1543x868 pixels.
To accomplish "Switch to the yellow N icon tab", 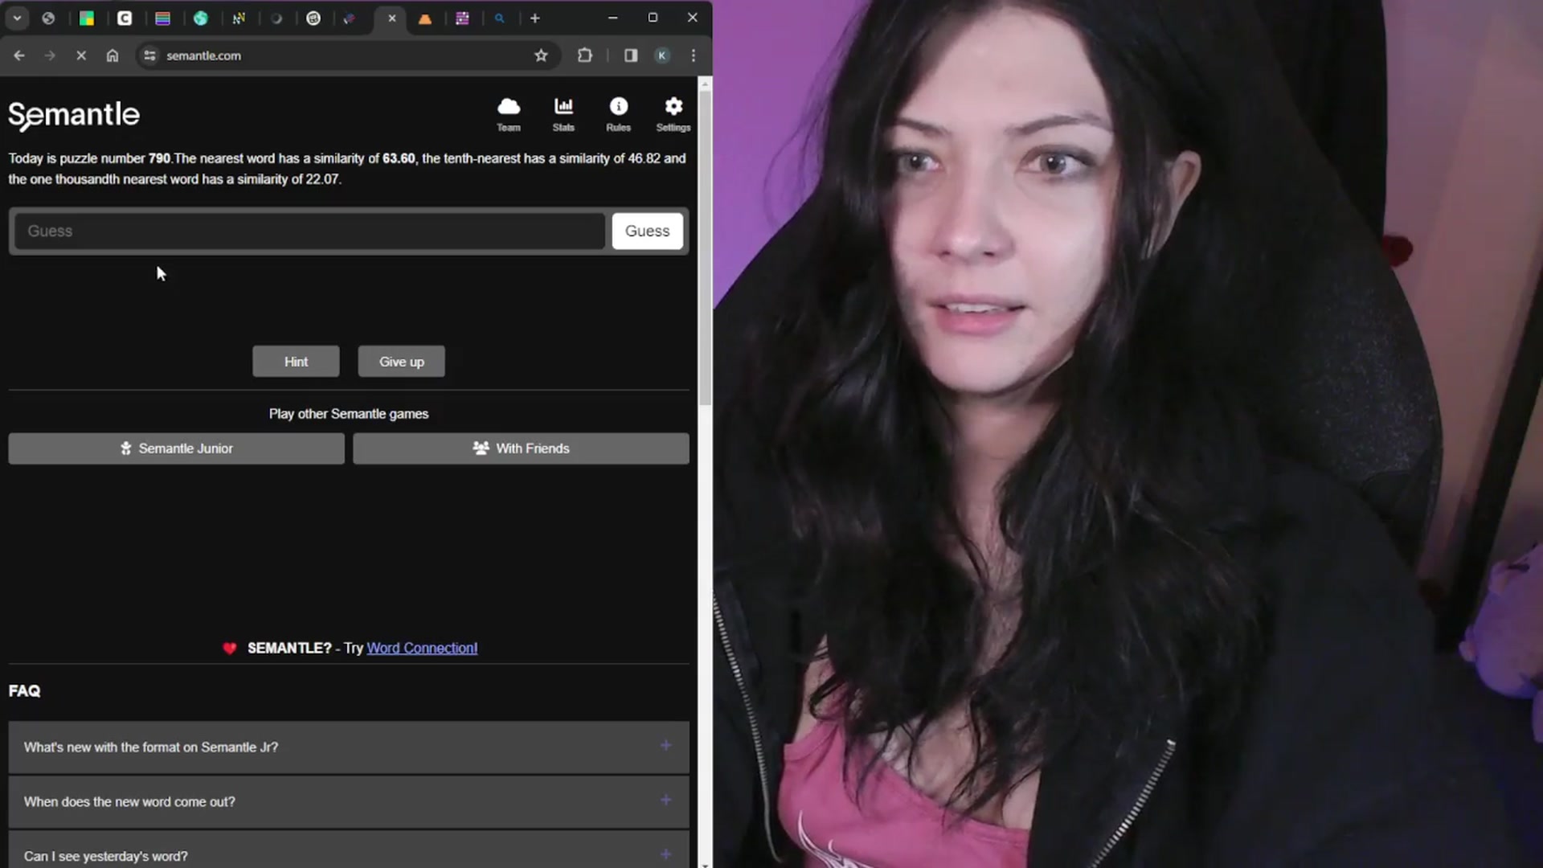I will (239, 18).
